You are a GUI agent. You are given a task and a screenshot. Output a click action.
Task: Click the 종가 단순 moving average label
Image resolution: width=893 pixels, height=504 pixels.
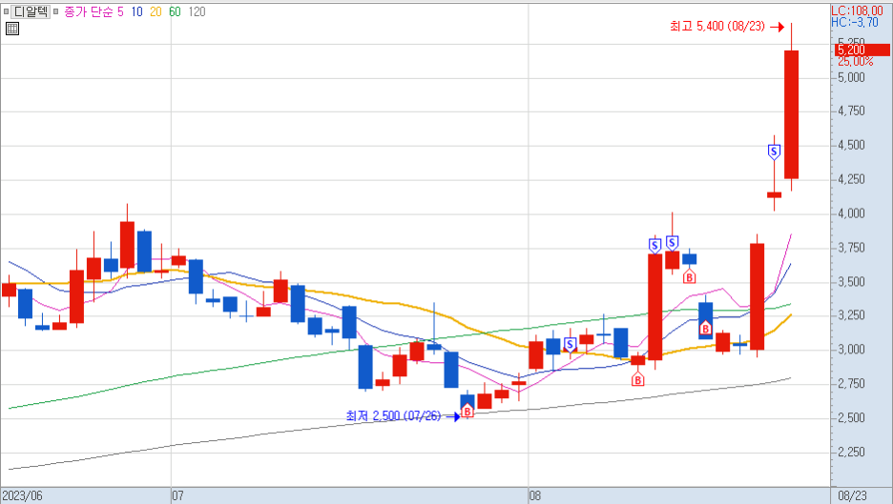tap(89, 11)
